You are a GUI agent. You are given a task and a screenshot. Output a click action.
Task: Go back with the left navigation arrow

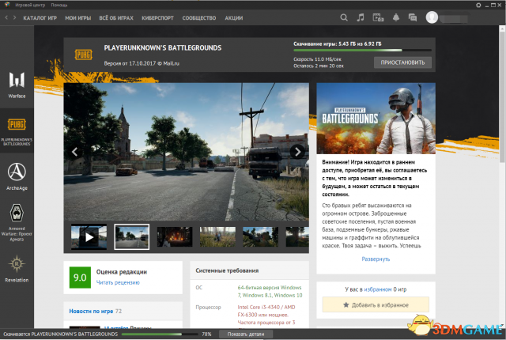point(6,17)
